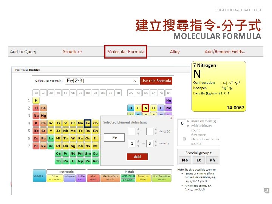The image size is (272, 204).
Task: Toggle group 7A column selector
Action: click(161, 93)
